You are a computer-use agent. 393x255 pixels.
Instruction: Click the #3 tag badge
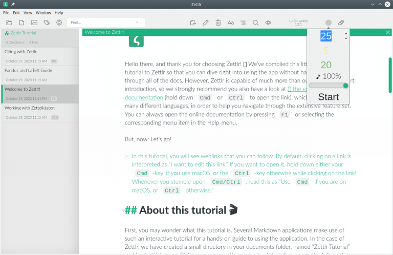coord(54,98)
